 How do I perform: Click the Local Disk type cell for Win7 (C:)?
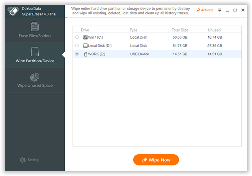(138, 37)
